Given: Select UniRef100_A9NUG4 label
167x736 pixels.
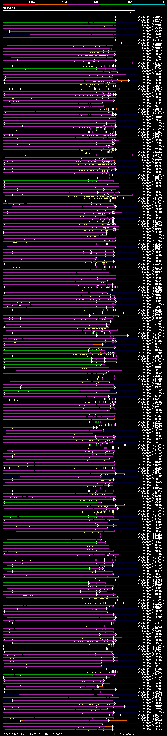Looking at the screenshot, I should point(150,86).
